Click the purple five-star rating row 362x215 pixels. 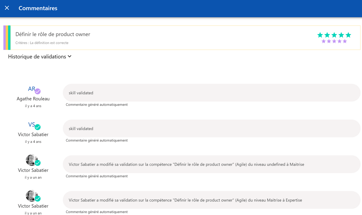(334, 41)
